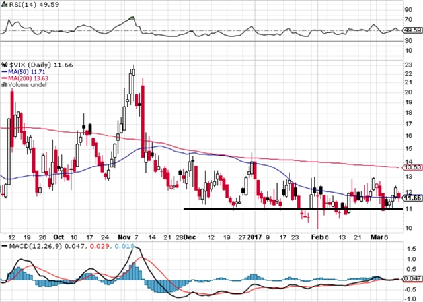The image size is (423, 302).
Task: Click the MACD(12,26,9) legend line marker
Action: pos(3,247)
